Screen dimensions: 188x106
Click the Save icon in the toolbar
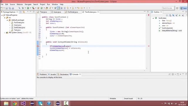tap(7, 8)
